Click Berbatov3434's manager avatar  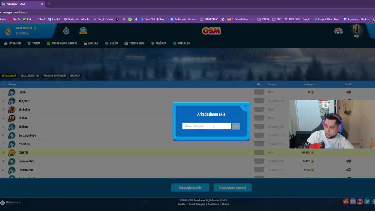12,135
